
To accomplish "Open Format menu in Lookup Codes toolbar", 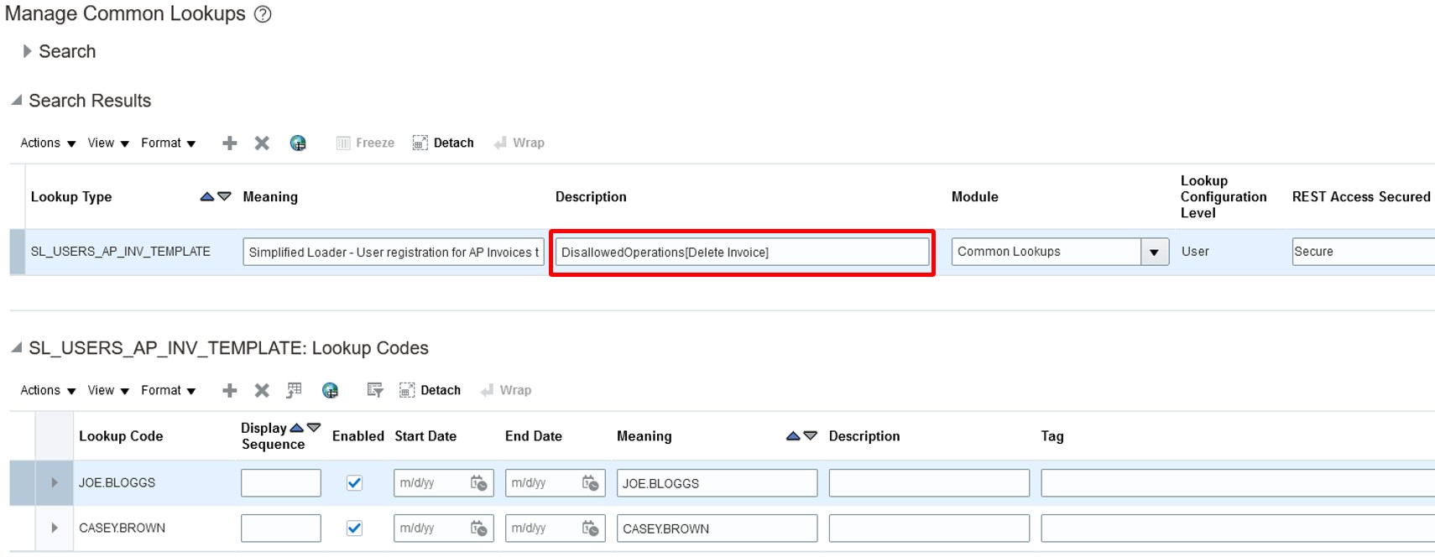I will pos(168,390).
